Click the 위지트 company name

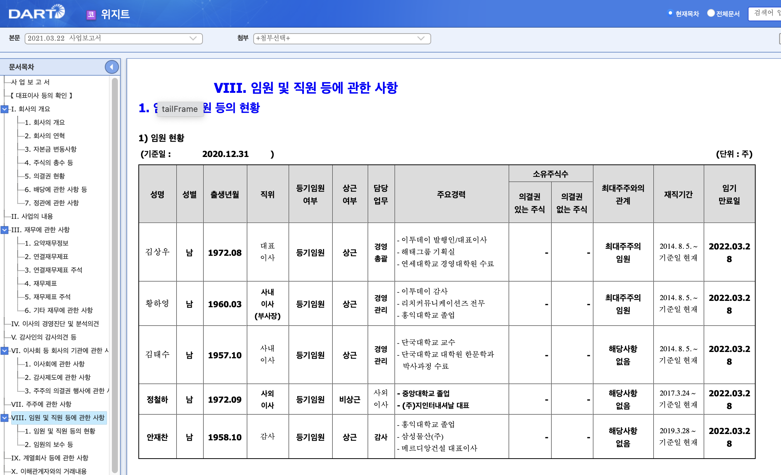115,14
